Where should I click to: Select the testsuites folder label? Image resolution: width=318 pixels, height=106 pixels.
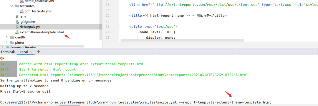coord(27,6)
